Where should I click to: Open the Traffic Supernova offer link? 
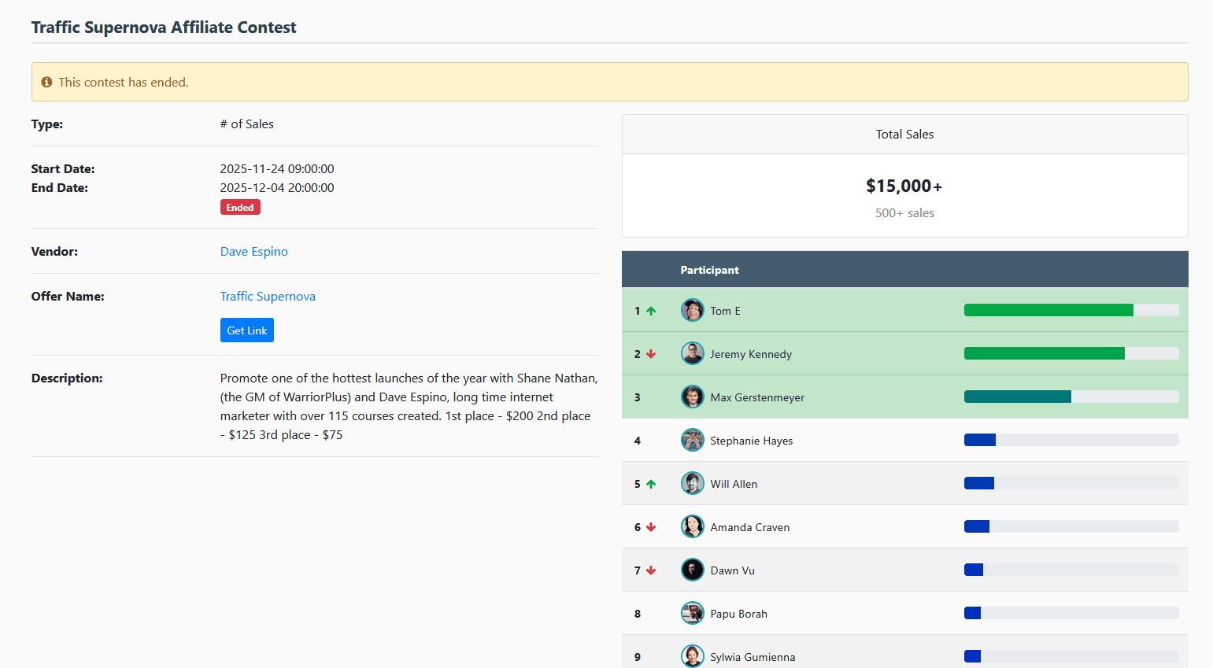pos(268,297)
